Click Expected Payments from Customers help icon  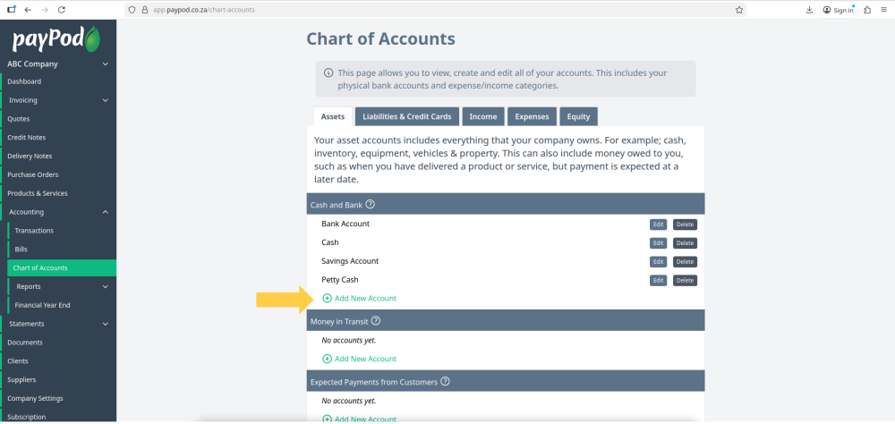click(x=445, y=382)
